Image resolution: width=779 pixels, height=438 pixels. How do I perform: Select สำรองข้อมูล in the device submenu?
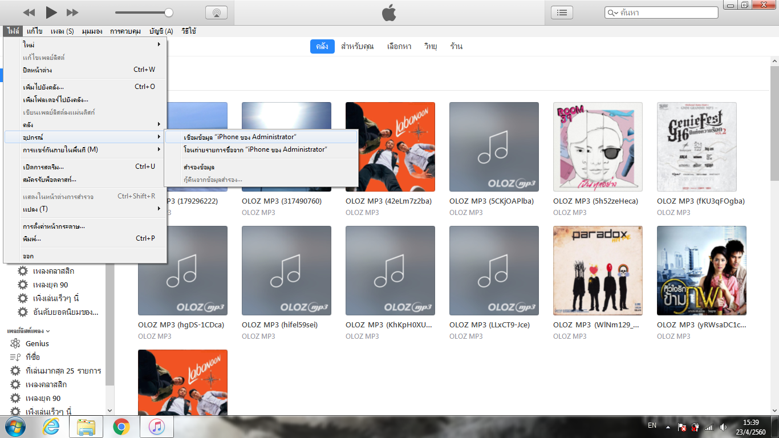click(x=261, y=167)
